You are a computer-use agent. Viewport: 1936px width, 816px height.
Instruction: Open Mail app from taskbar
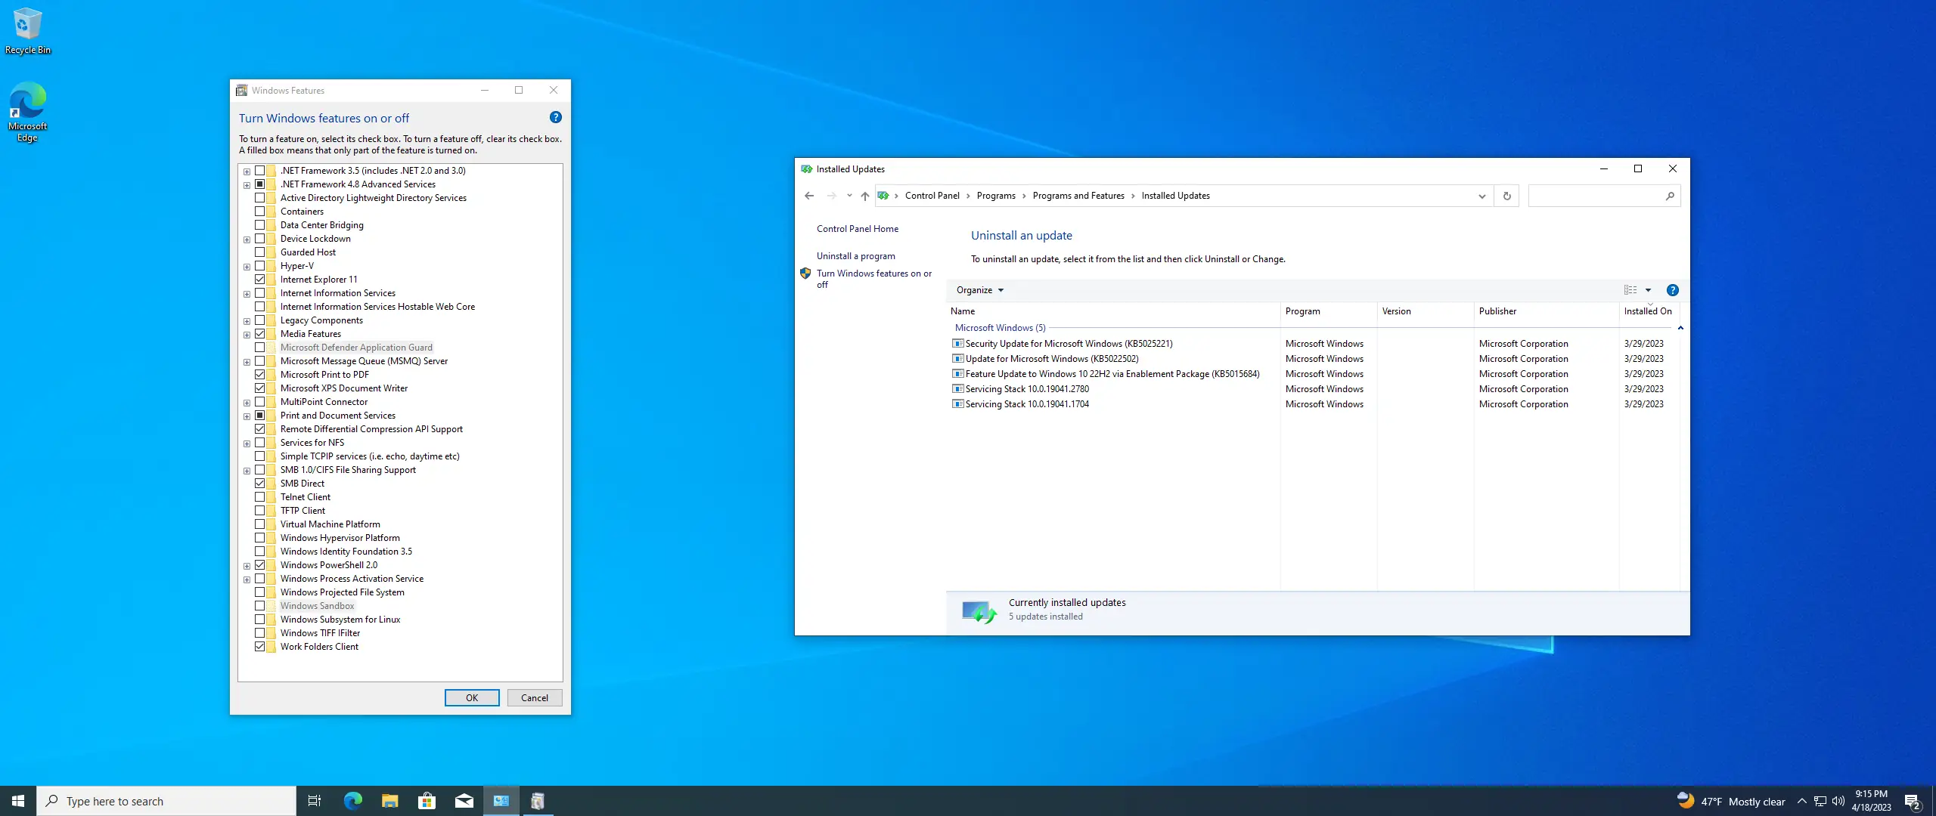click(464, 801)
